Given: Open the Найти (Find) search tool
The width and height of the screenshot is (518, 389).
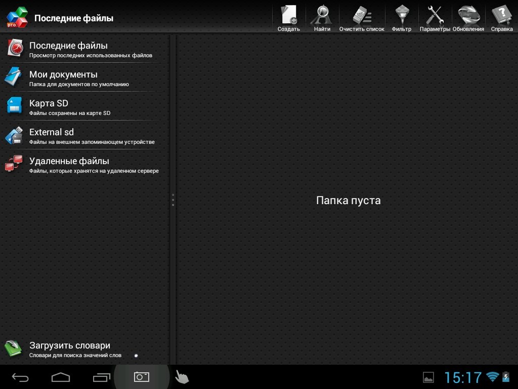Looking at the screenshot, I should pos(322,18).
